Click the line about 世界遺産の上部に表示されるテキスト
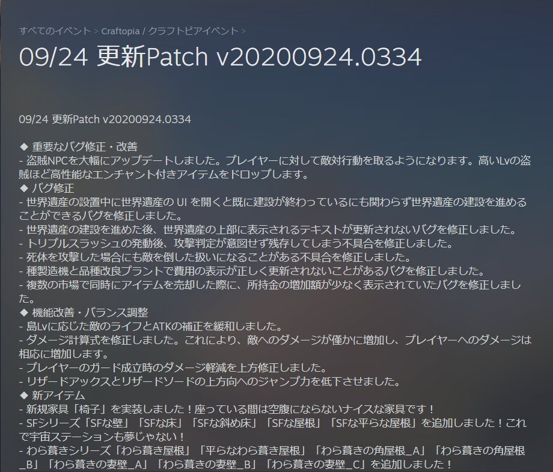This screenshot has width=553, height=472. [x=268, y=229]
